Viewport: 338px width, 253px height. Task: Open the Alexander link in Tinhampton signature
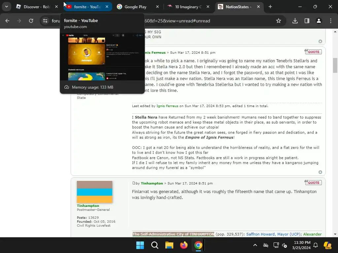(x=312, y=234)
